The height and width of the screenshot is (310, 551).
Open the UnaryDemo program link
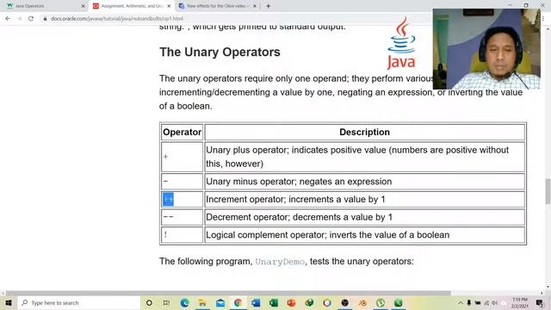pyautogui.click(x=280, y=262)
